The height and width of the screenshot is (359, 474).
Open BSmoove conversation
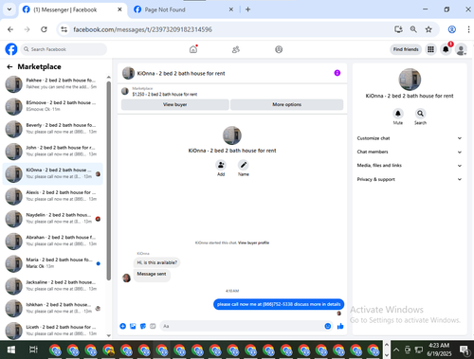click(54, 106)
